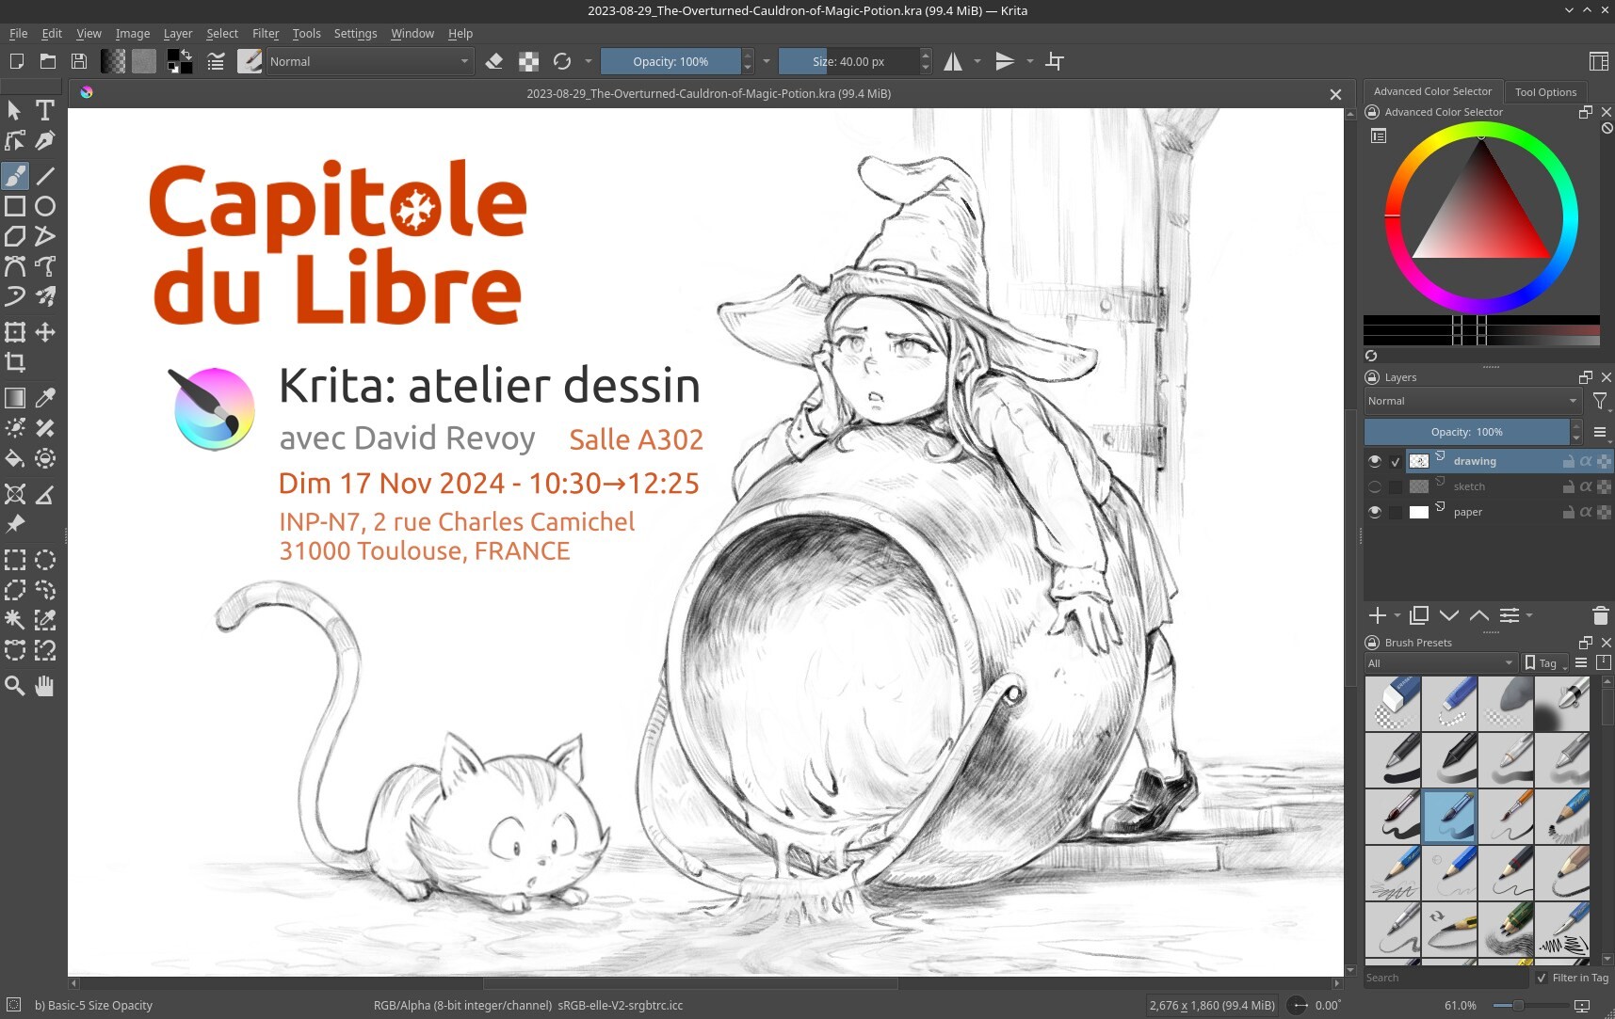Toggle visibility of the drawing layer
This screenshot has width=1615, height=1019.
(1375, 461)
